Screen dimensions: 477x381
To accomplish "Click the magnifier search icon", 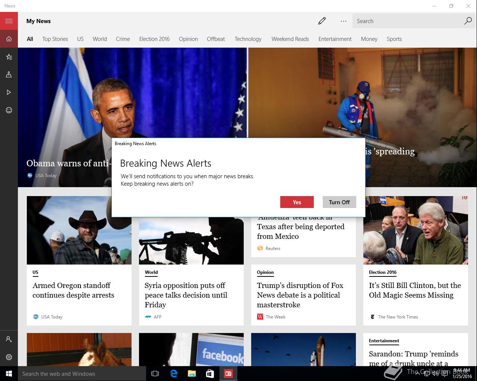I will [x=468, y=21].
